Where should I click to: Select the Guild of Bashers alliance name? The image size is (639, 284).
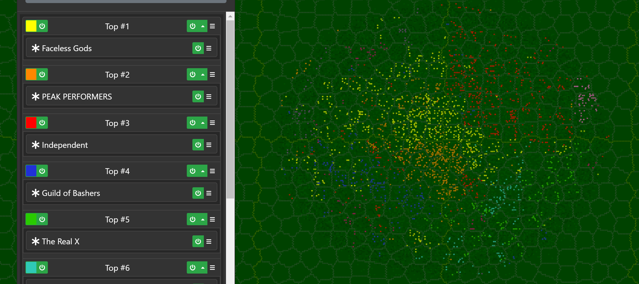pyautogui.click(x=71, y=193)
